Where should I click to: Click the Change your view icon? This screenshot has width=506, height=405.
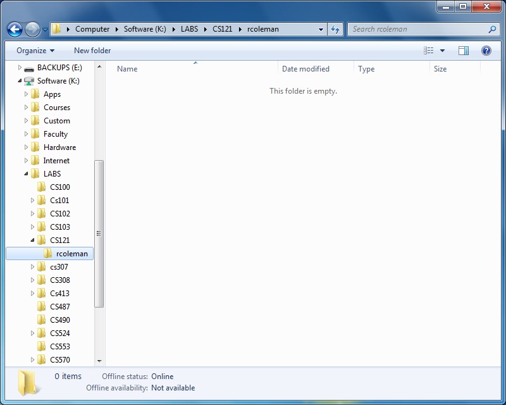tap(429, 51)
